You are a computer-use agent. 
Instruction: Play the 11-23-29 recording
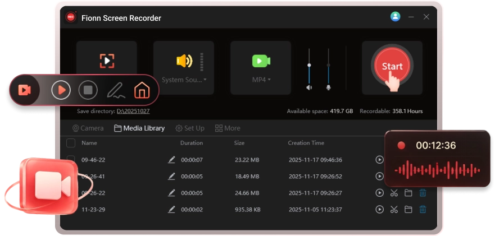pos(379,210)
